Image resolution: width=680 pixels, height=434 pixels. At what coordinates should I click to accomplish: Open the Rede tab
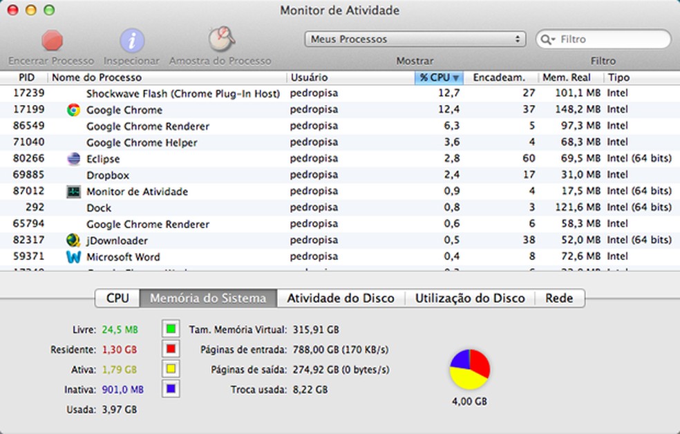tap(560, 299)
